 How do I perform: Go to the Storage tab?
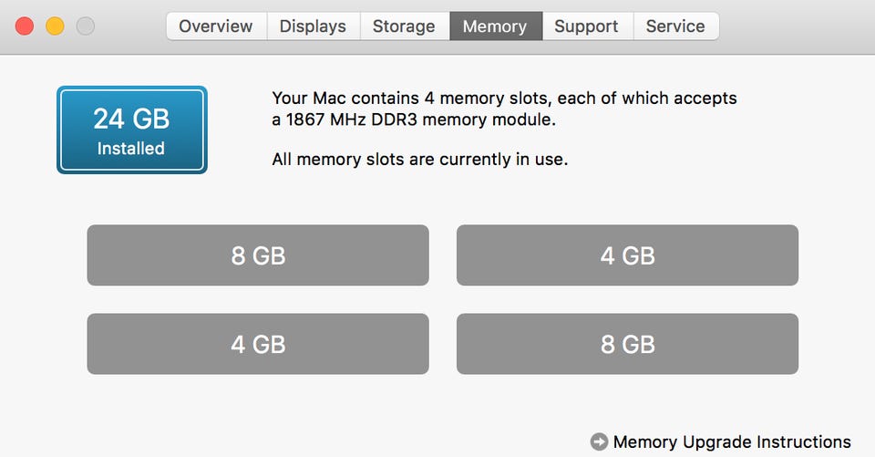(x=404, y=26)
